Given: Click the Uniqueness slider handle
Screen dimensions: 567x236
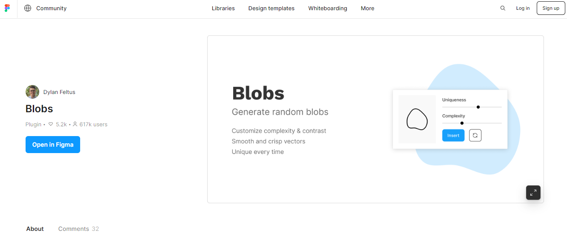Looking at the screenshot, I should tap(478, 107).
